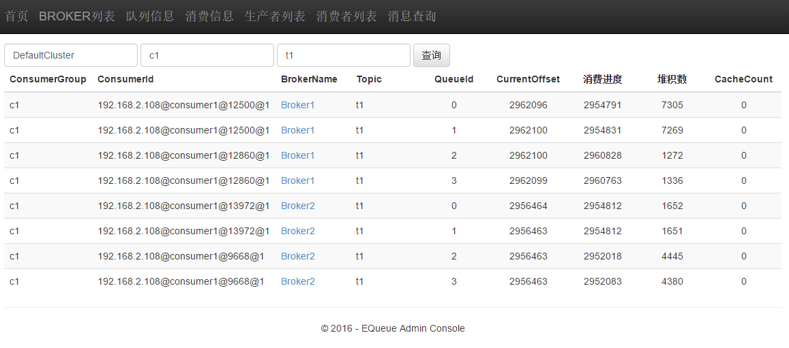Open Broker2 link in row with backlog 4380
Screen dimensions: 789x348
pos(298,281)
